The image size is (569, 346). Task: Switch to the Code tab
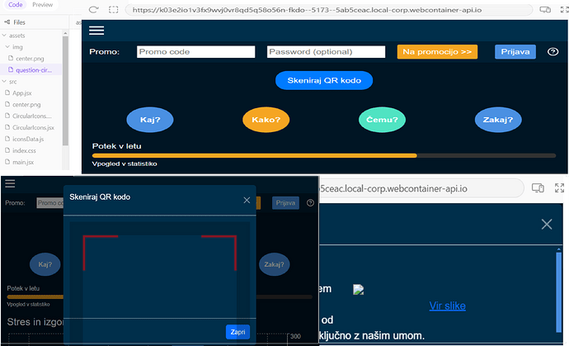pos(15,5)
